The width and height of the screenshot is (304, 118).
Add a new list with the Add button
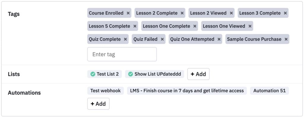pyautogui.click(x=198, y=74)
